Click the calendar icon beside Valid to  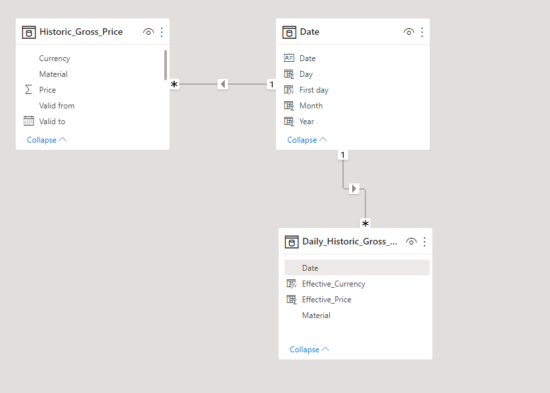tap(28, 121)
